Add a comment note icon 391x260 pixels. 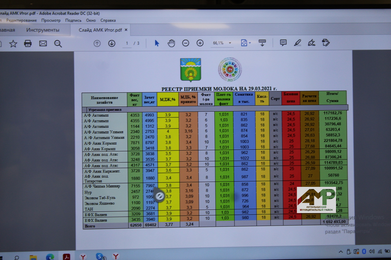[x=283, y=43]
